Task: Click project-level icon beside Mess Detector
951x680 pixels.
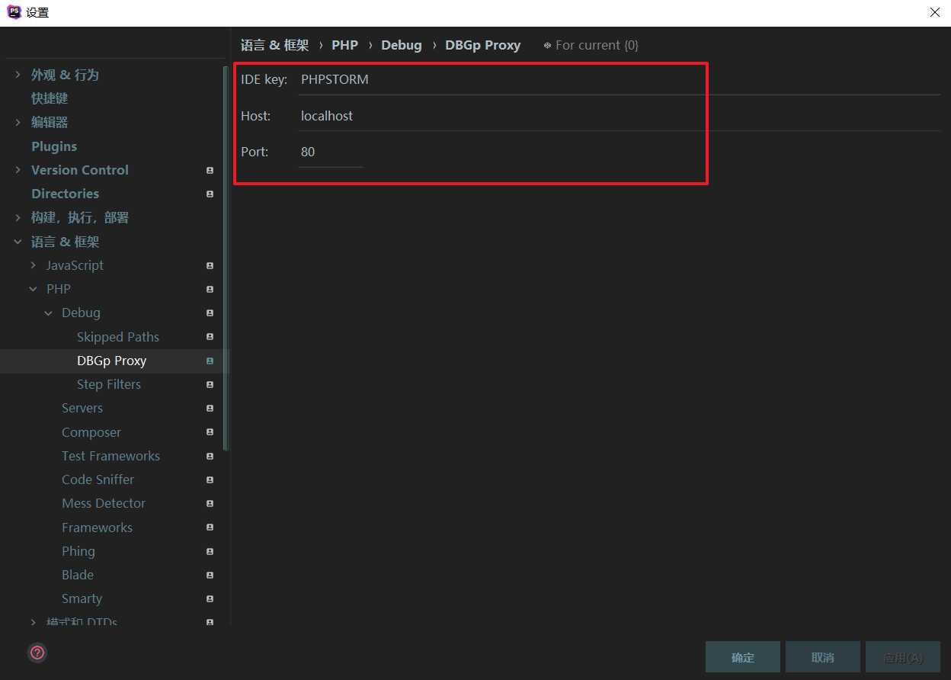Action: click(x=210, y=504)
